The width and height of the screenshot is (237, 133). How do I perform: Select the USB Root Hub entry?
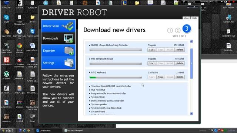[98, 90]
